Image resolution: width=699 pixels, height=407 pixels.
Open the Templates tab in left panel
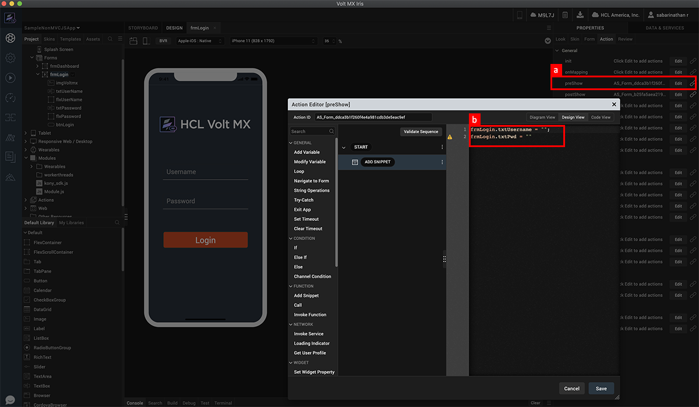(x=71, y=39)
